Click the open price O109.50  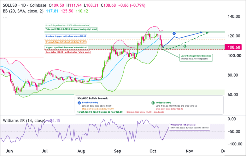[56, 5]
